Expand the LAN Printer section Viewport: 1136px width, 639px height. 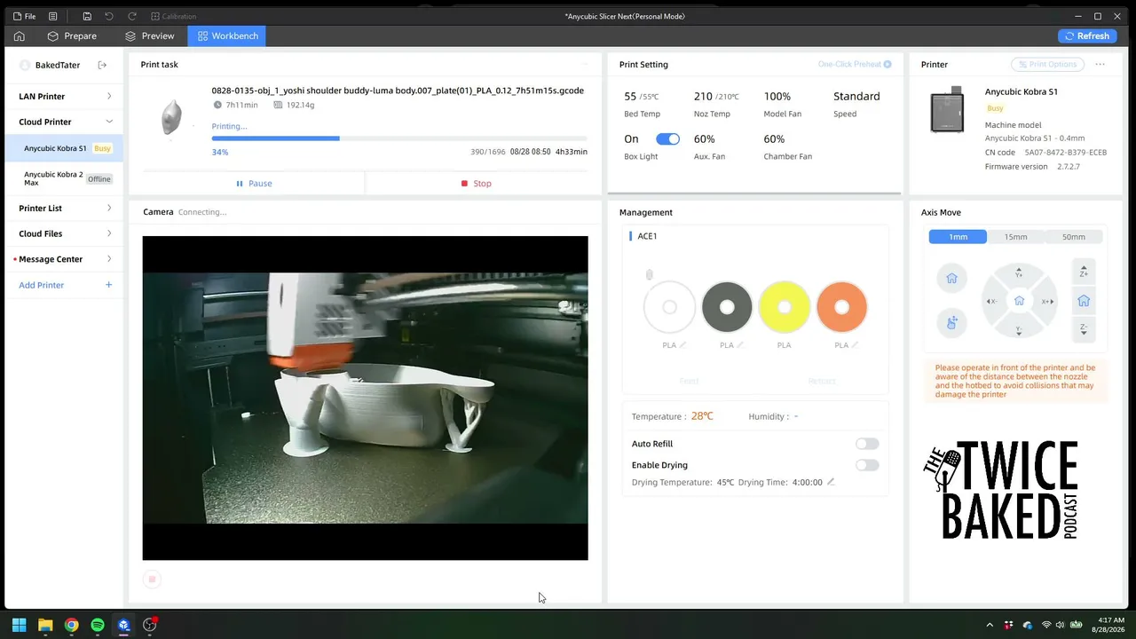point(64,96)
